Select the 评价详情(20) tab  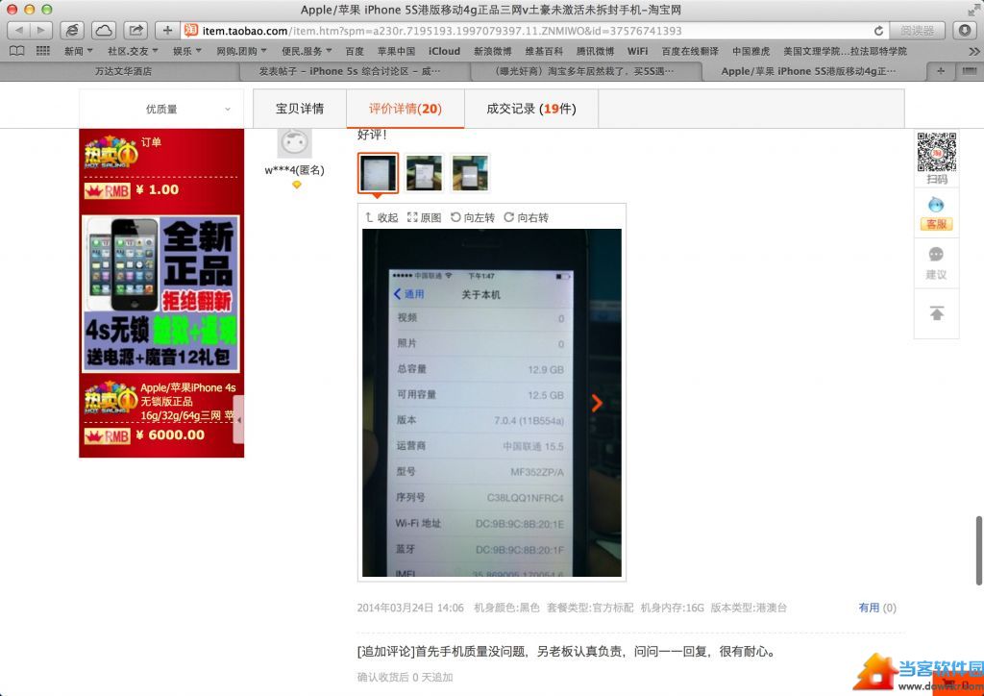[406, 109]
